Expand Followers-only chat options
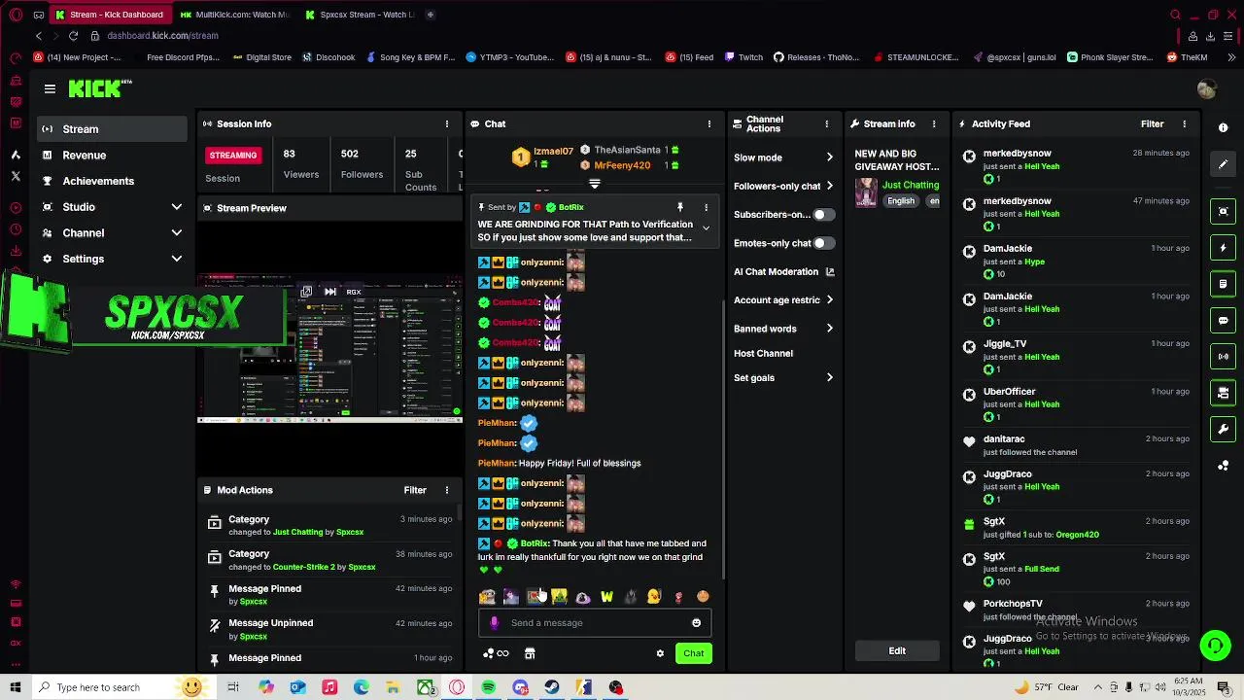1244x700 pixels. [x=829, y=186]
